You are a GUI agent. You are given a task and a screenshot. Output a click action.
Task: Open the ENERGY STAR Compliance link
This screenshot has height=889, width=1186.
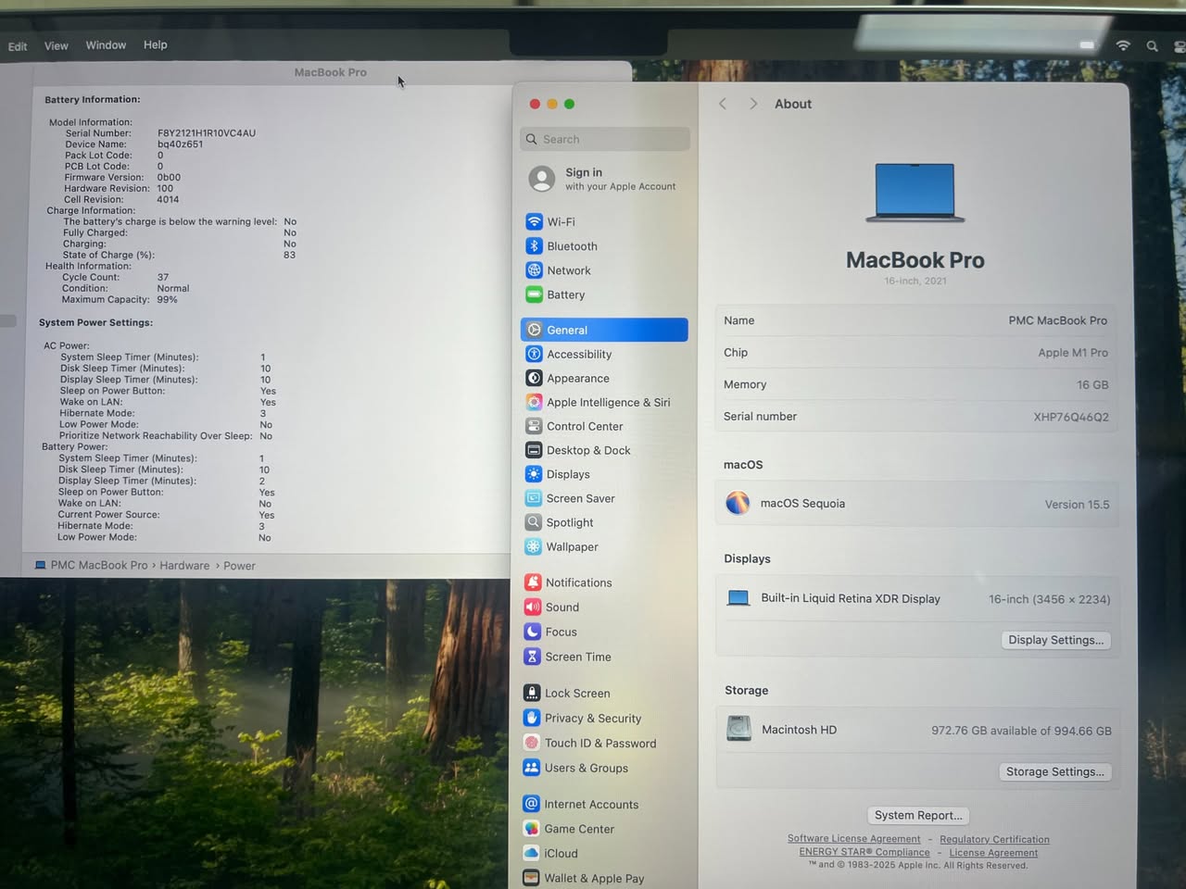[x=864, y=852]
